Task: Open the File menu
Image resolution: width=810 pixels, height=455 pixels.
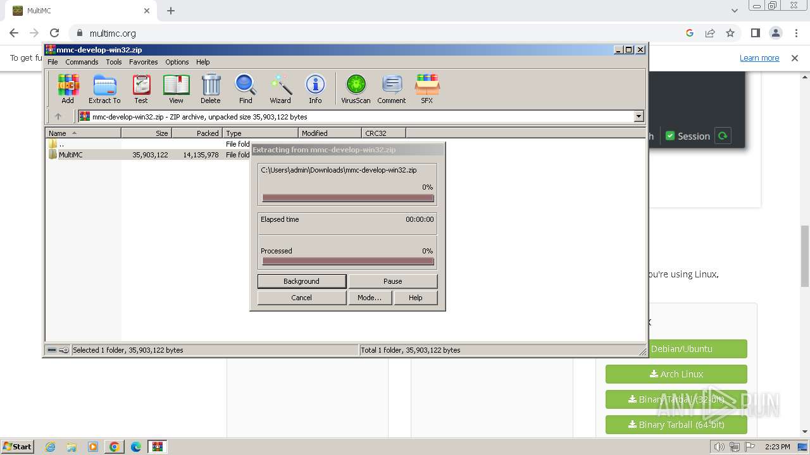Action: click(53, 62)
